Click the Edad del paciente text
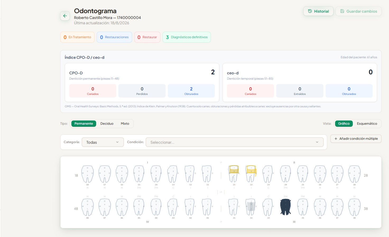389x237 pixels. (359, 57)
